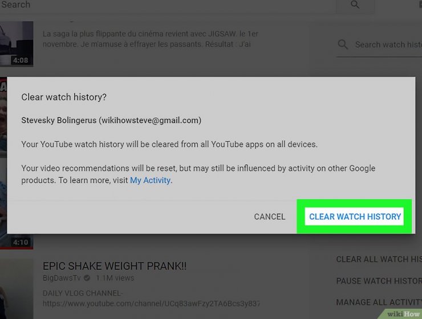Viewport: 422px width, 319px height.
Task: Click the Clear watch history? dialog heading
Action: pyautogui.click(x=64, y=97)
